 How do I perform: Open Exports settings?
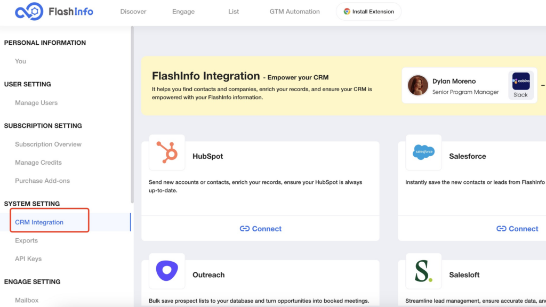coord(26,240)
